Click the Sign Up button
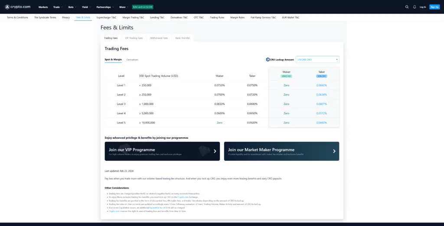444x226 pixels. coord(434,7)
